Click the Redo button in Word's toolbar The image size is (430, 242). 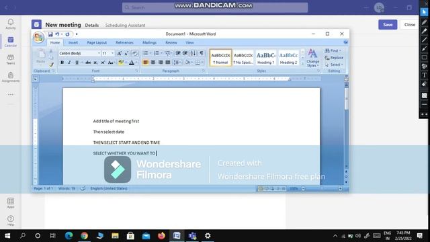pos(67,34)
